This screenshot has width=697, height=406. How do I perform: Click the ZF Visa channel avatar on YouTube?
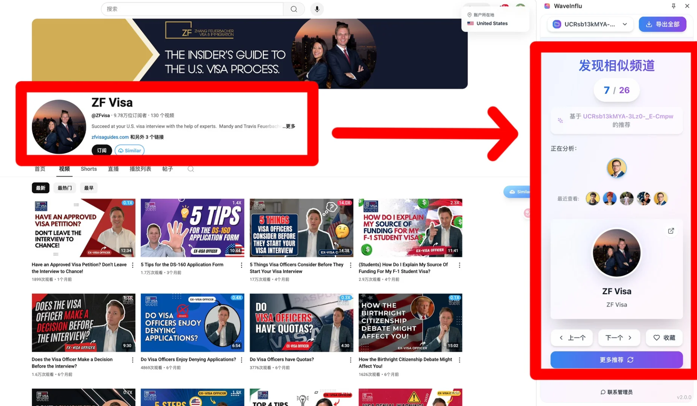tap(59, 127)
